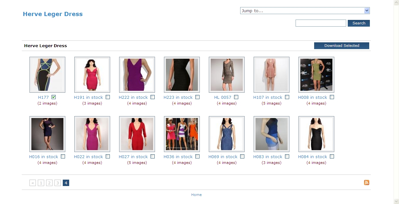
Task: Open the H177 album link
Action: tap(43, 97)
